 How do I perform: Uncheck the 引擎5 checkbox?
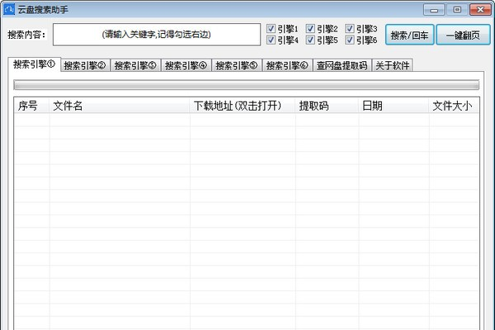[x=310, y=40]
